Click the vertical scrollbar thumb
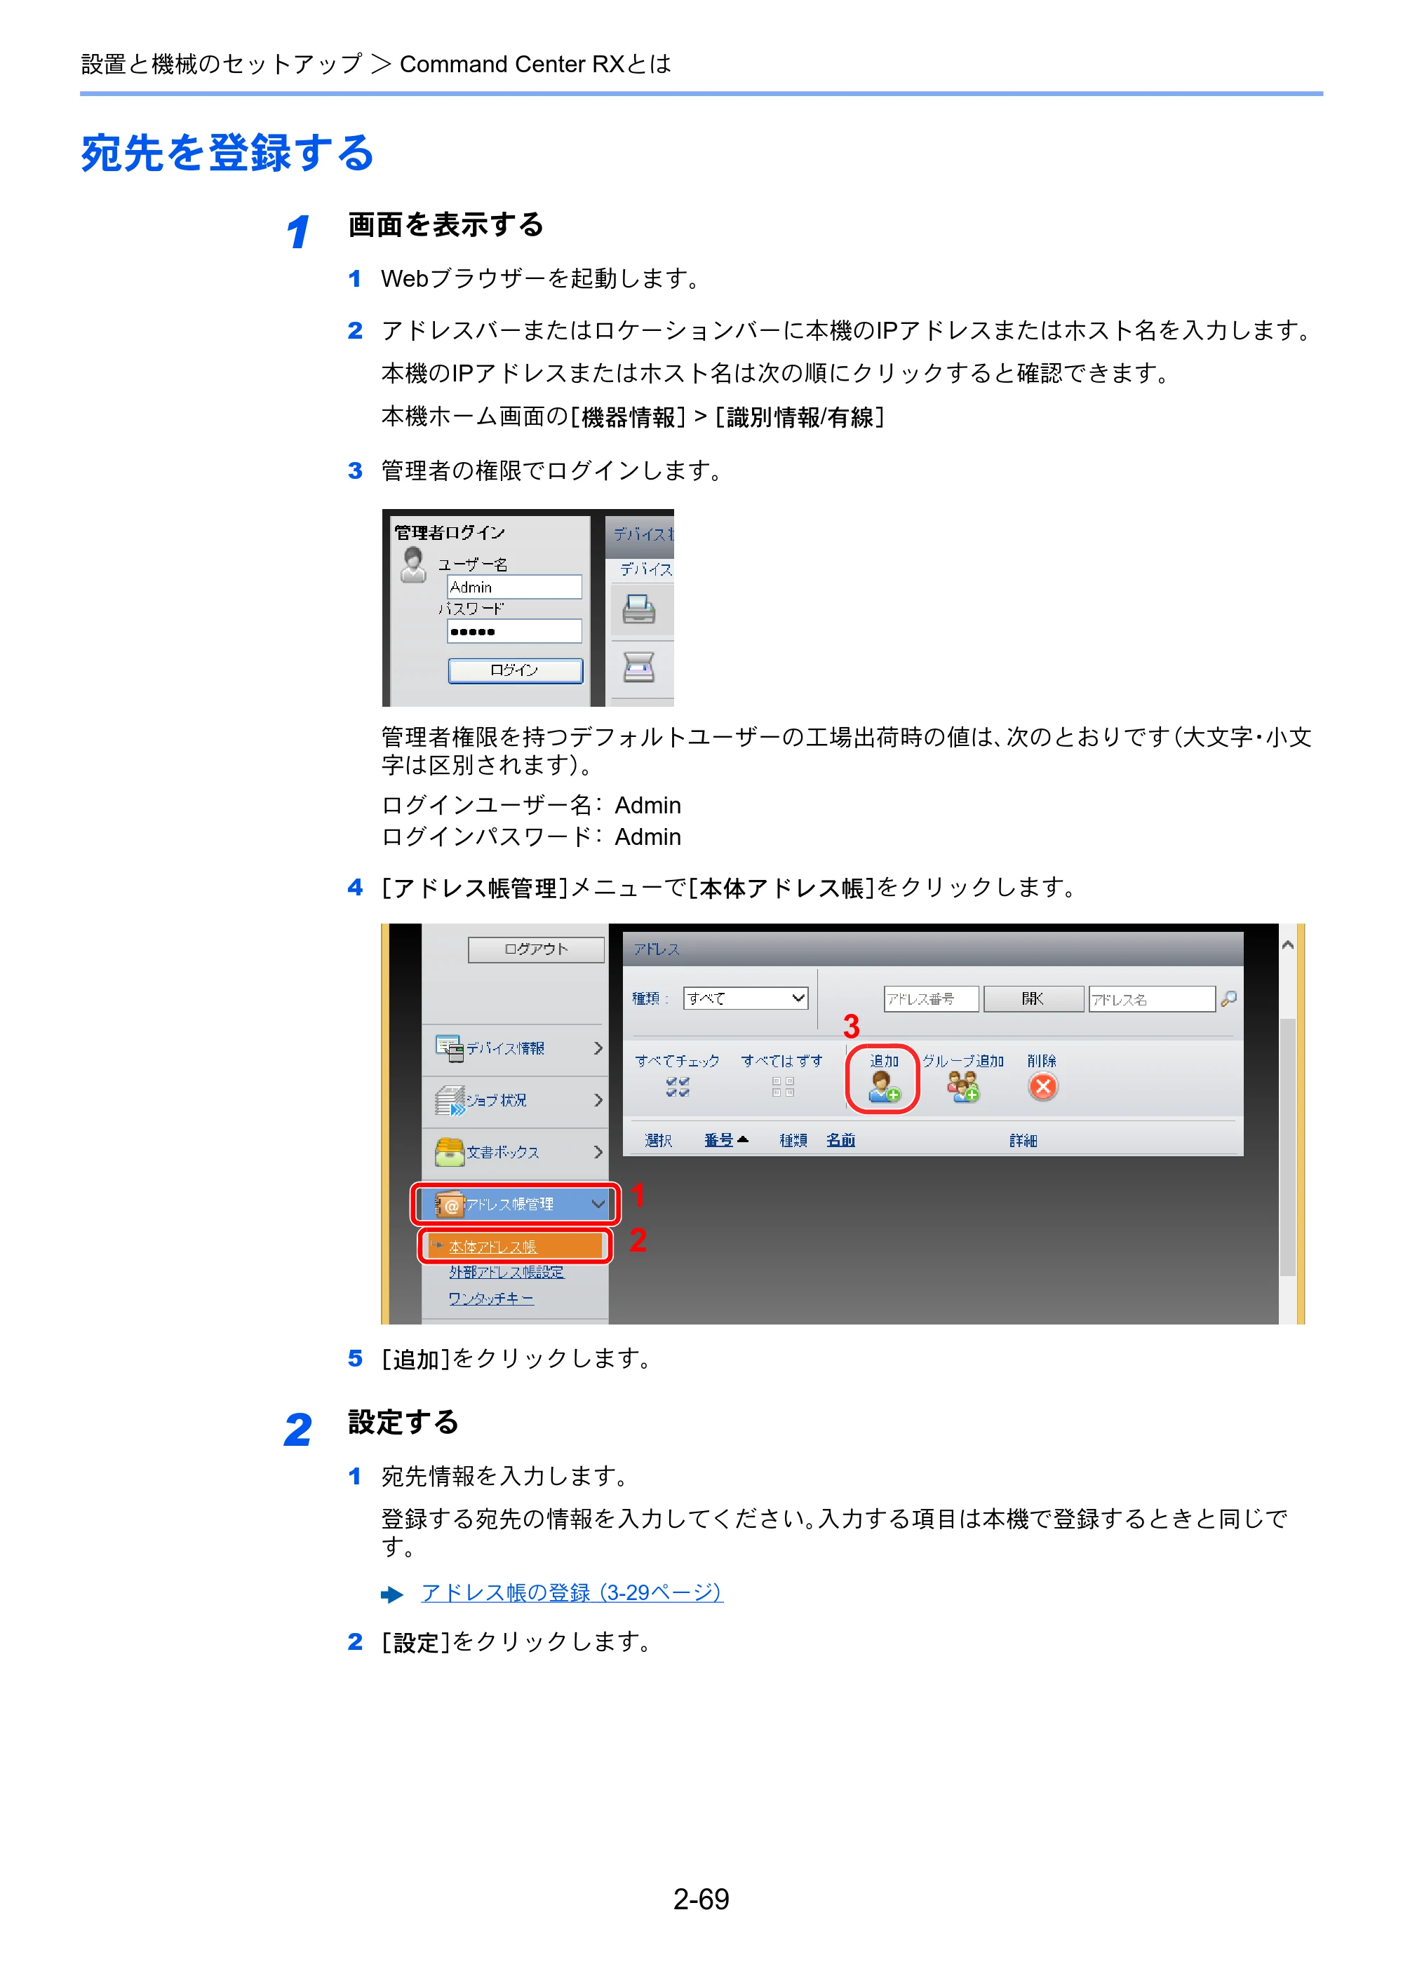Viewport: 1403px width, 1985px height. (1288, 1146)
